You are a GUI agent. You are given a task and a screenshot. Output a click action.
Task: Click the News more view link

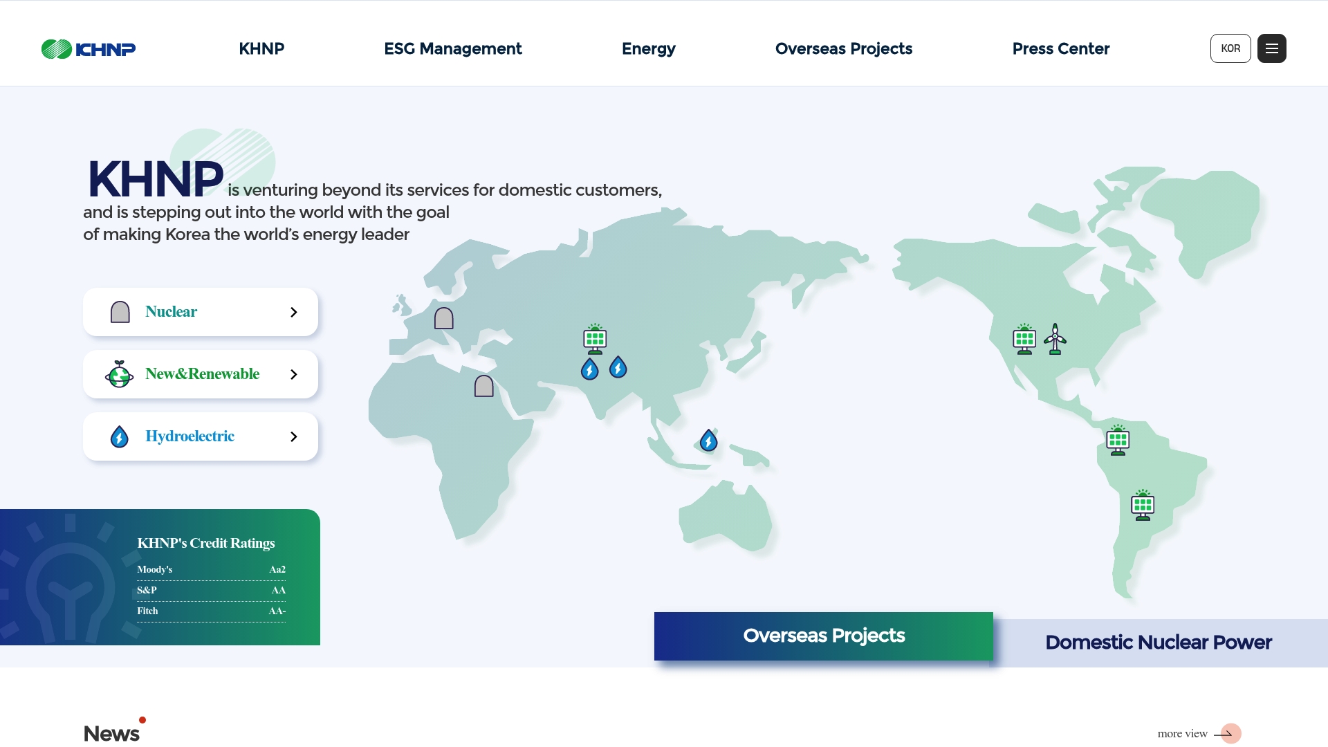(1198, 734)
